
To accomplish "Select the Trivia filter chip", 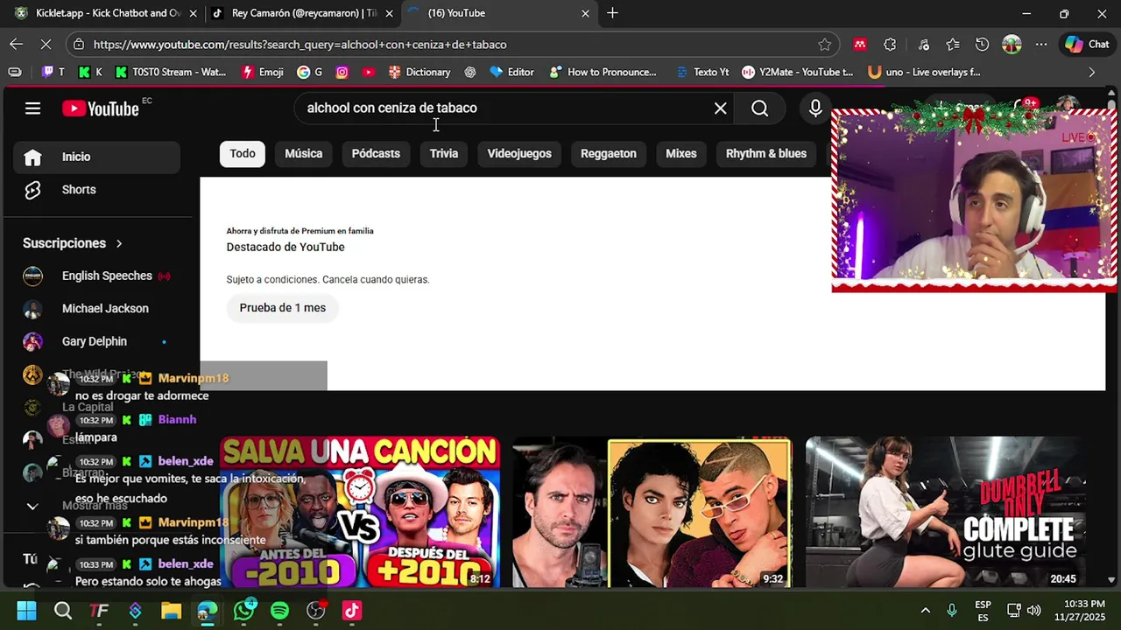I will 444,153.
